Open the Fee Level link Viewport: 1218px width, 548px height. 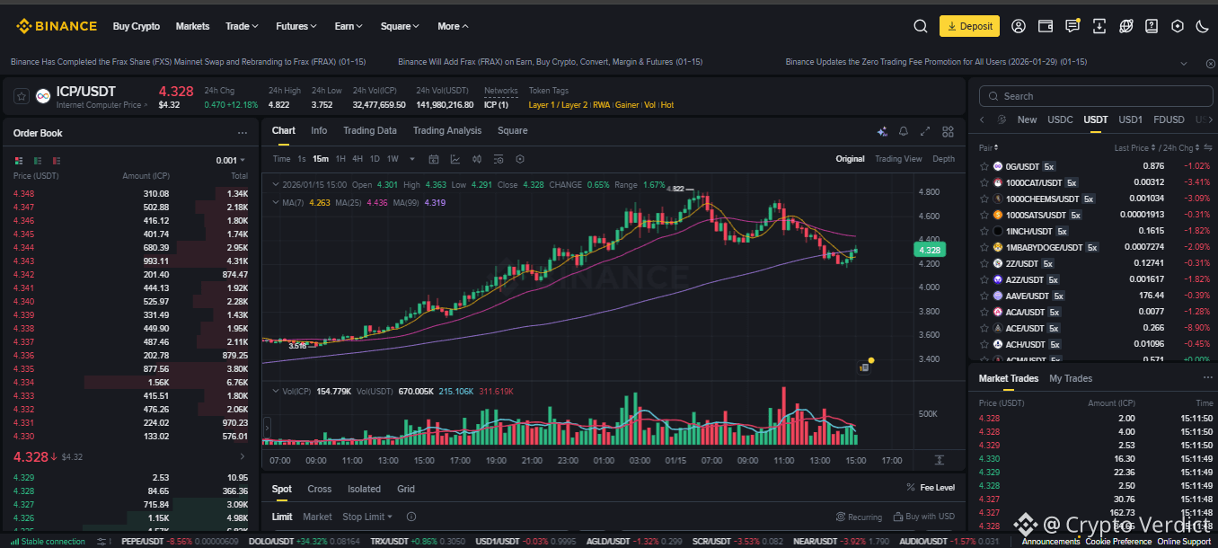[x=931, y=488]
